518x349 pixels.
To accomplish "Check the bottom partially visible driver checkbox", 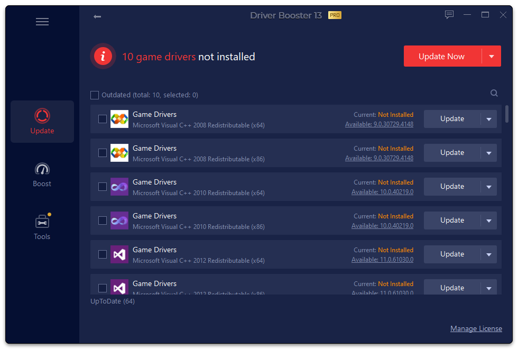I will coord(103,288).
